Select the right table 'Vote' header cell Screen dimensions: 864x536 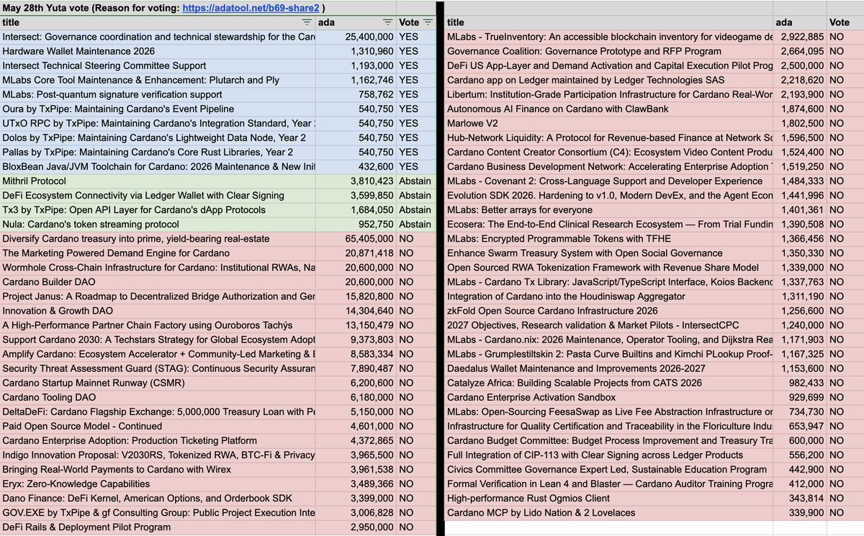tap(845, 22)
